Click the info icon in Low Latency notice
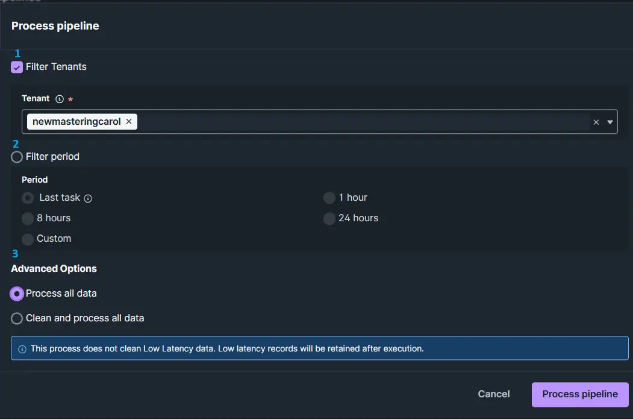This screenshot has width=633, height=419. (x=22, y=349)
